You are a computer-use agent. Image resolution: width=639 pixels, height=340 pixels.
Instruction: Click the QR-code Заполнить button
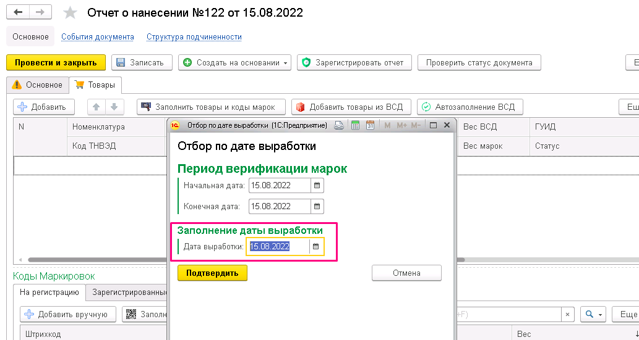(x=145, y=314)
